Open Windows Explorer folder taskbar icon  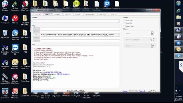click(x=178, y=17)
